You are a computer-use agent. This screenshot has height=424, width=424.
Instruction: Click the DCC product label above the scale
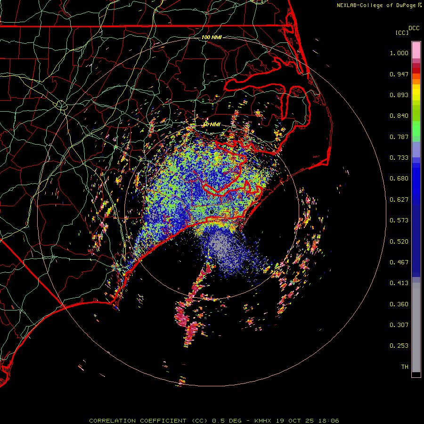coord(414,28)
